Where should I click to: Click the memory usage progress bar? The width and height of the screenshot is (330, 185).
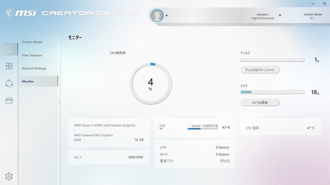point(272,92)
